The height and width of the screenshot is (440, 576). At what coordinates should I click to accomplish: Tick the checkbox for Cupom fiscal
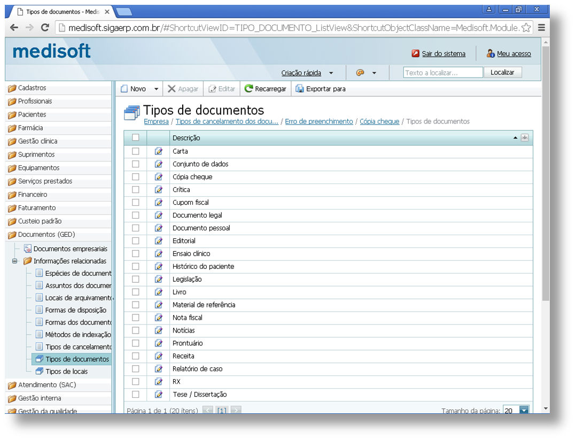tap(136, 203)
